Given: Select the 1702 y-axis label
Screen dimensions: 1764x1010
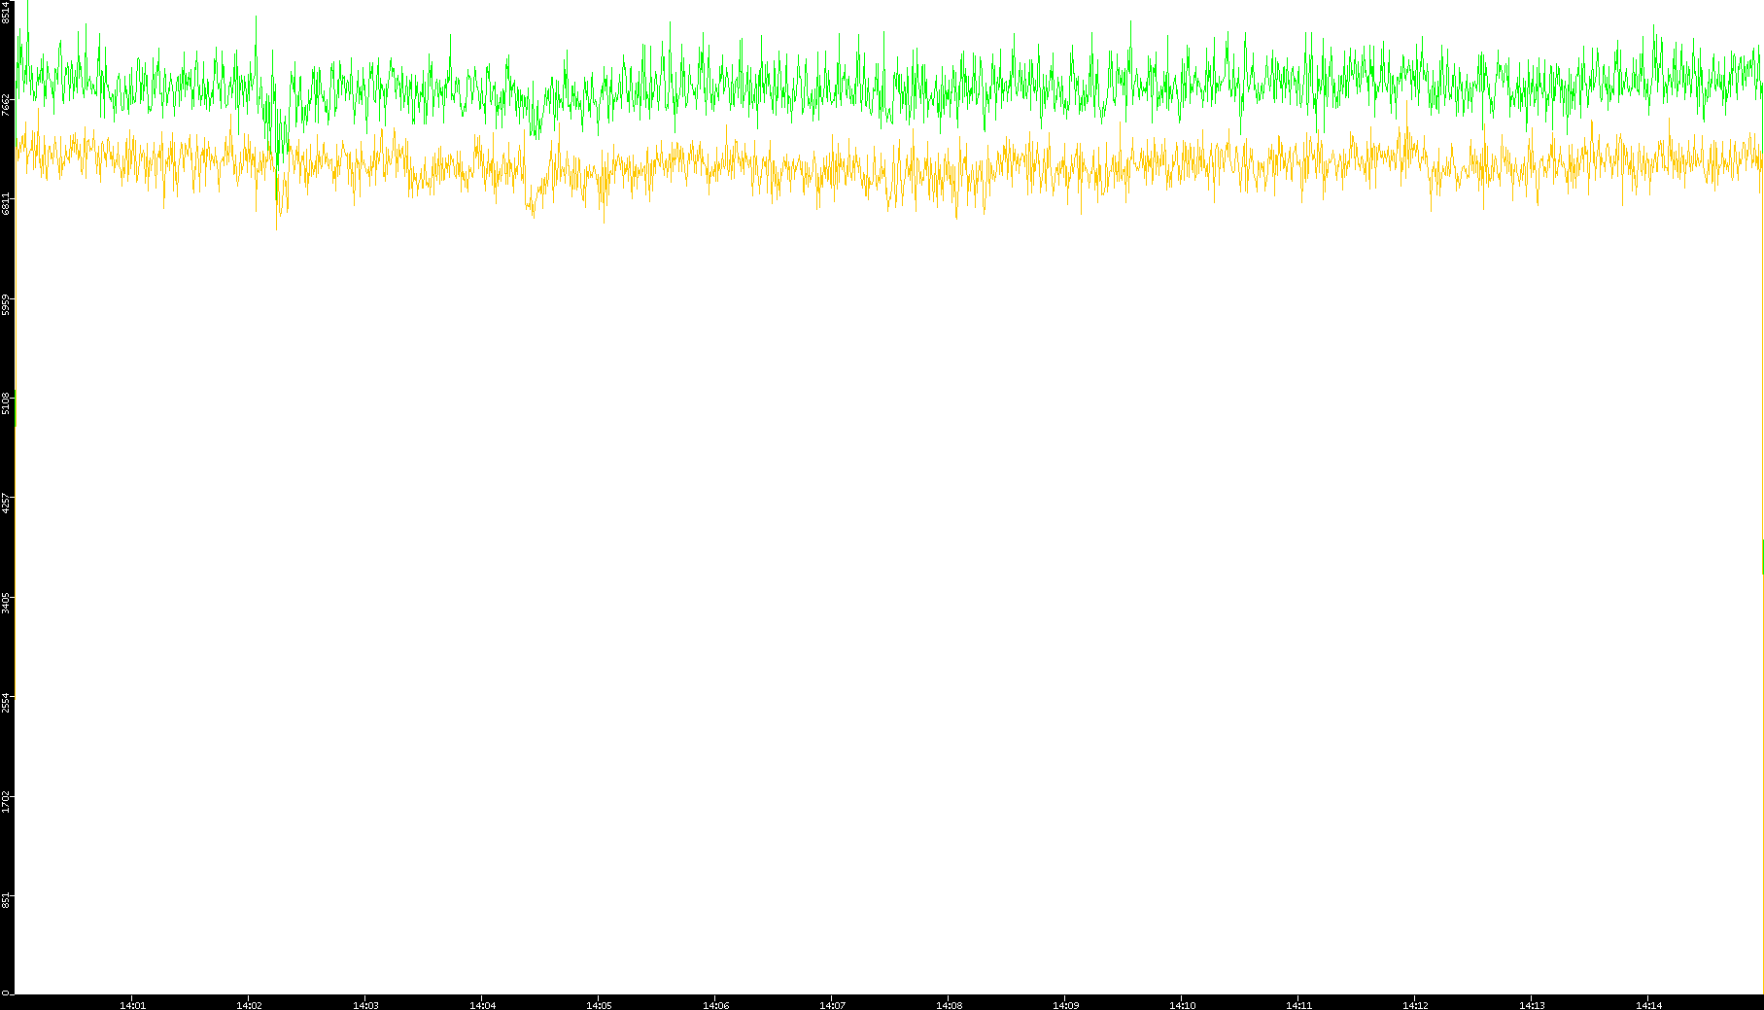Looking at the screenshot, I should click(7, 800).
